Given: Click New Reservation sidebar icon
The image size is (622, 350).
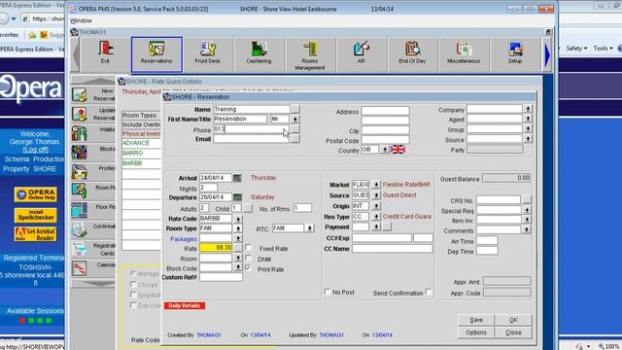Looking at the screenshot, I should coord(80,95).
